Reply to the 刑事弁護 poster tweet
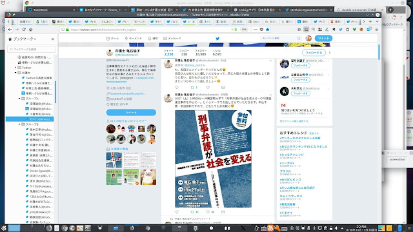This screenshot has width=413, height=232. 177,212
